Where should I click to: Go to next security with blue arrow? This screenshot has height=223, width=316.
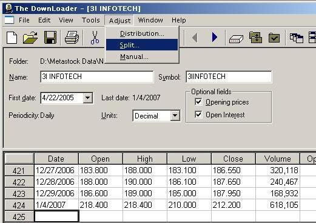coord(215,38)
